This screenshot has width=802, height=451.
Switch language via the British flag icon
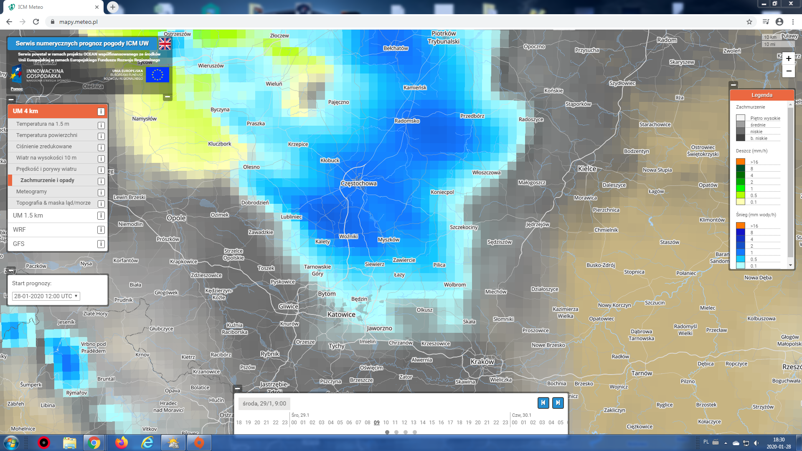[x=165, y=43]
